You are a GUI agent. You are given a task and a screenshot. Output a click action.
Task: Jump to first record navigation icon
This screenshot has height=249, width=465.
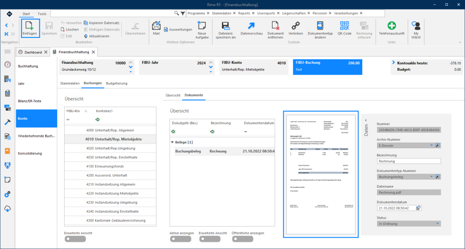coord(7,34)
